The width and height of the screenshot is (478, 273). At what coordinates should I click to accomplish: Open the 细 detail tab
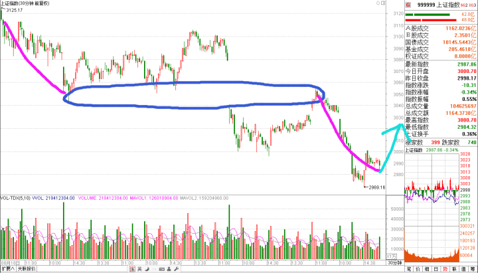coord(426,269)
